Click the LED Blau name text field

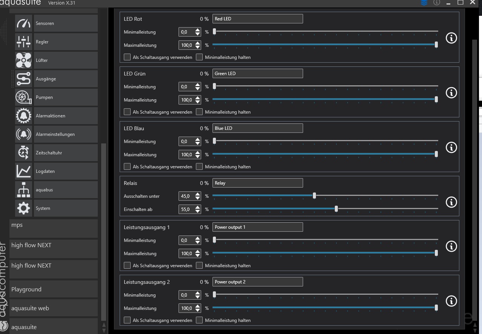(257, 128)
